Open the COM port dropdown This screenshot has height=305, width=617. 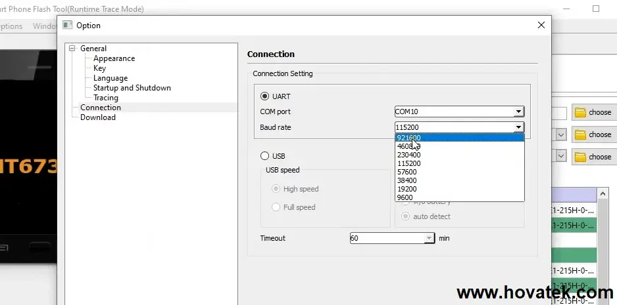pos(518,112)
